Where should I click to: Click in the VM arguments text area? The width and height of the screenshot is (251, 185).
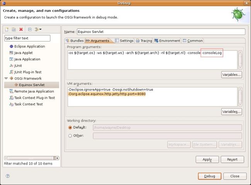(153, 97)
